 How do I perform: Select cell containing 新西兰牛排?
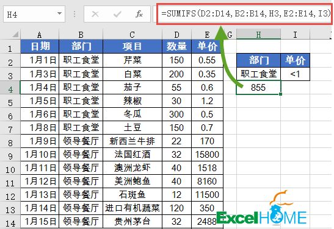point(133,141)
